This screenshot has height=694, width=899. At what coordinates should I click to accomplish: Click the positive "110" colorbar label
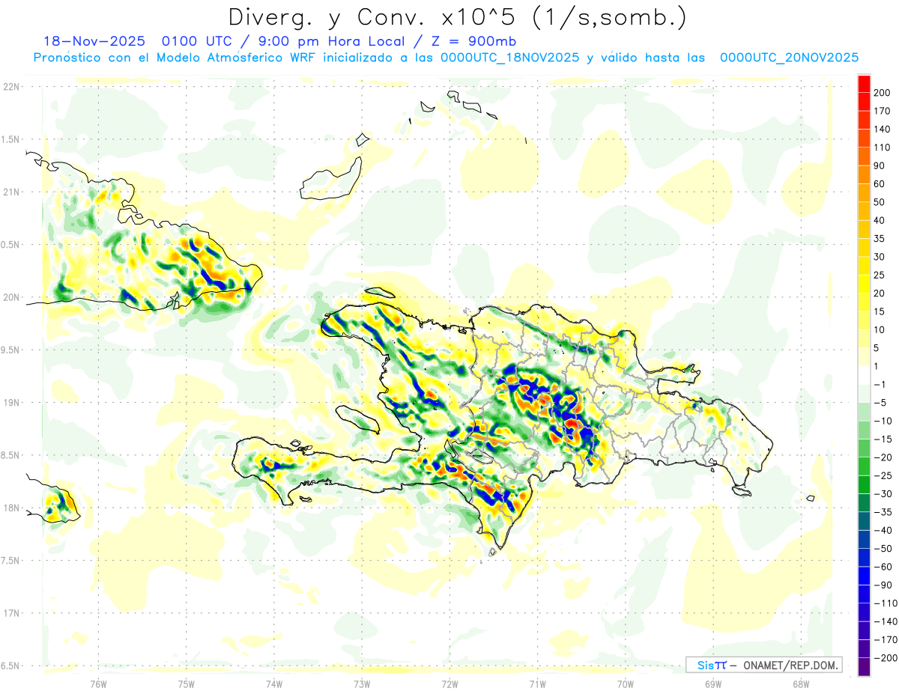coord(882,147)
